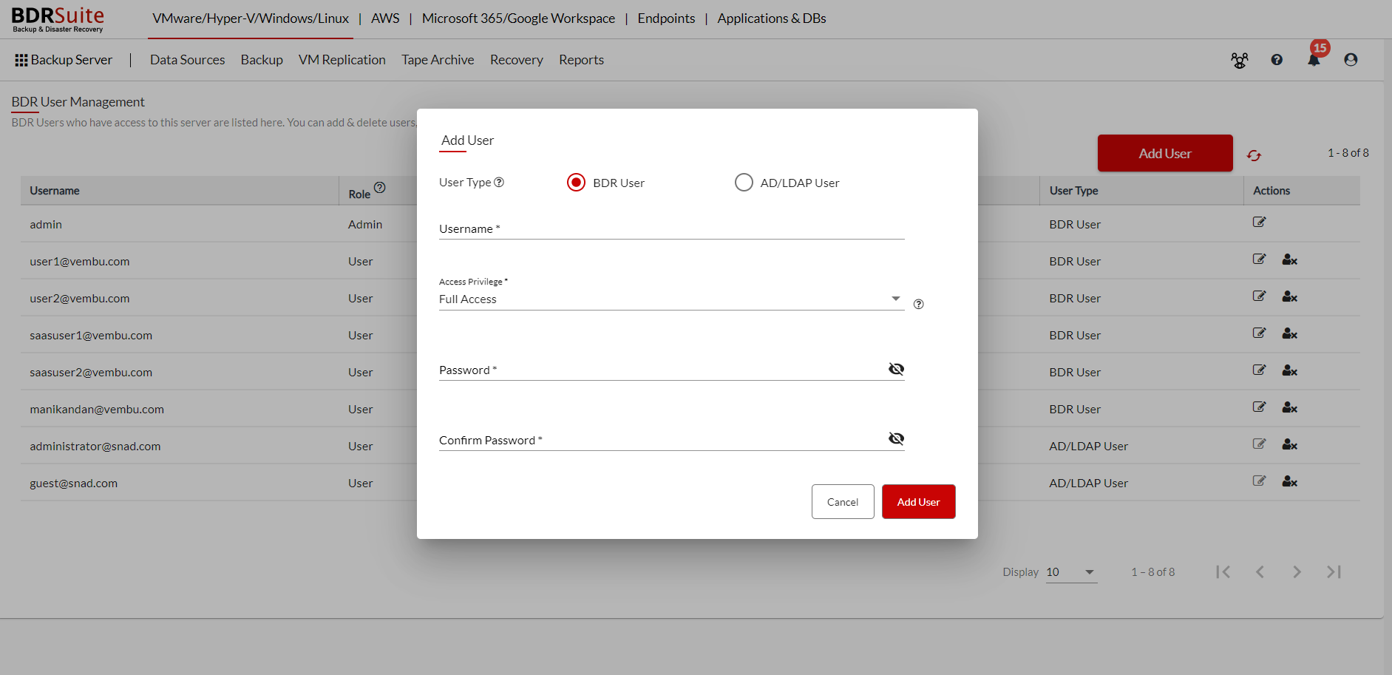The height and width of the screenshot is (675, 1392).
Task: Edit administrator@snad.com entry
Action: (1260, 444)
